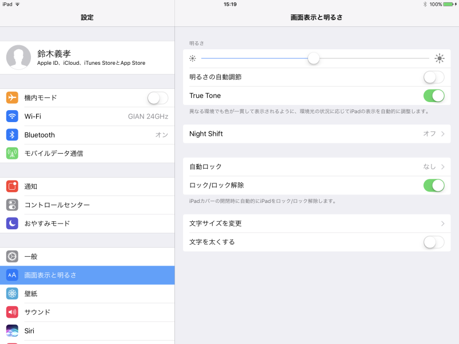Turn off ロック/ロック解除 switch
This screenshot has width=459, height=344.
tap(434, 186)
